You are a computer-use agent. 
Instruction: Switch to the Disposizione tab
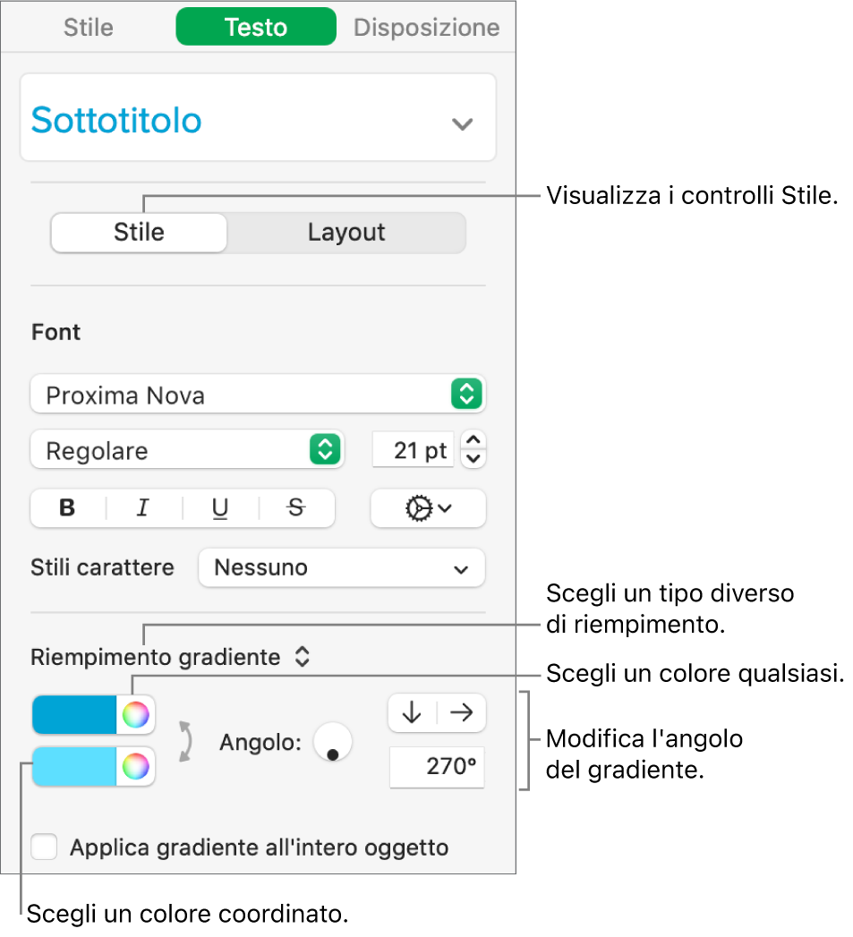point(427,27)
